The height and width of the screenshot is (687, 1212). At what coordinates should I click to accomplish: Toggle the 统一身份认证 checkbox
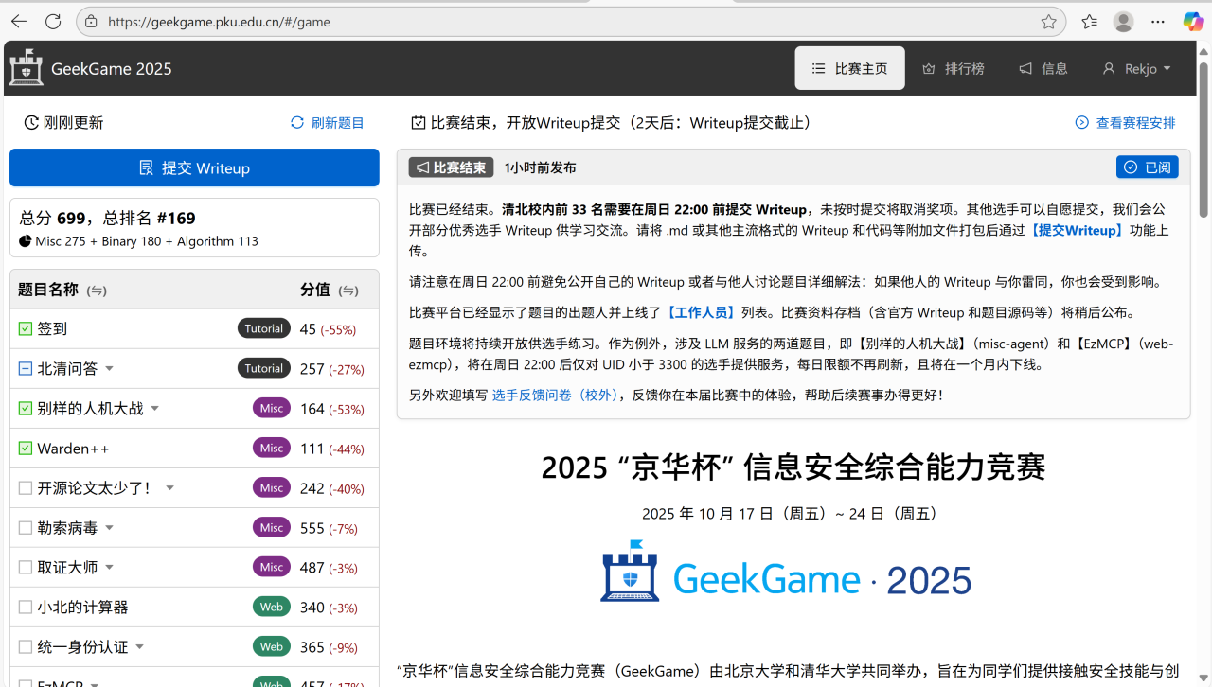(26, 646)
